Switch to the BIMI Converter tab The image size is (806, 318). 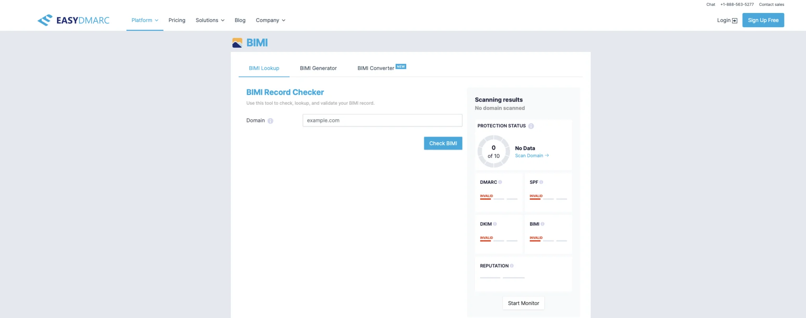click(x=376, y=68)
